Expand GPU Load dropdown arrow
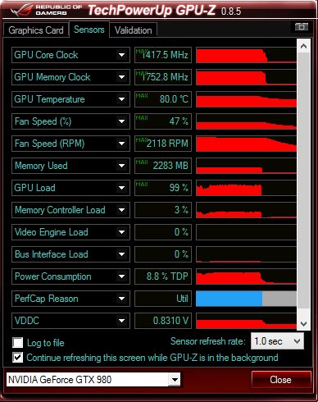Viewport: 318px width, 402px height. [x=121, y=188]
